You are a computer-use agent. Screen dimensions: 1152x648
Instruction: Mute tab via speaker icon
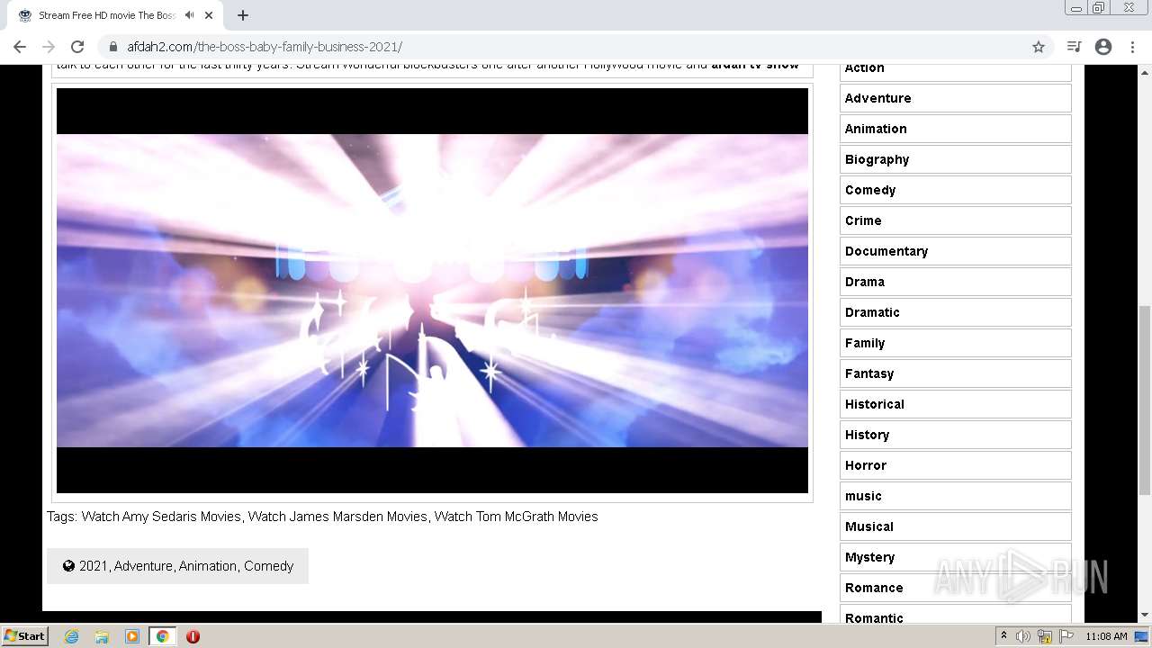pyautogui.click(x=189, y=15)
